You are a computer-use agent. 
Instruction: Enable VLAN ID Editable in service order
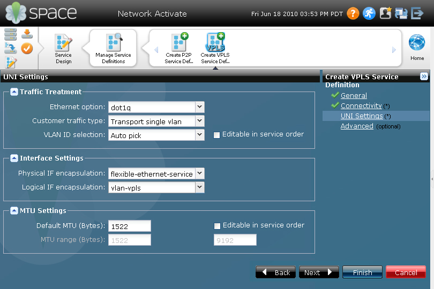[x=216, y=135]
